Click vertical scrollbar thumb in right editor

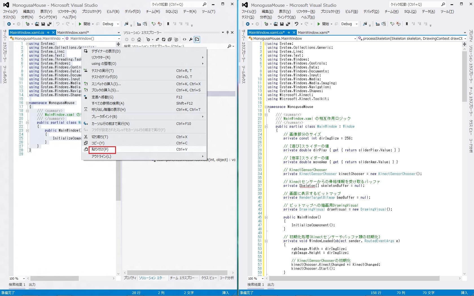pos(464,76)
